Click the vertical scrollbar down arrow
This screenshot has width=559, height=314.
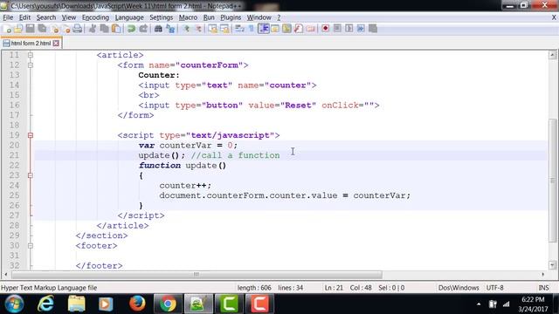click(553, 265)
